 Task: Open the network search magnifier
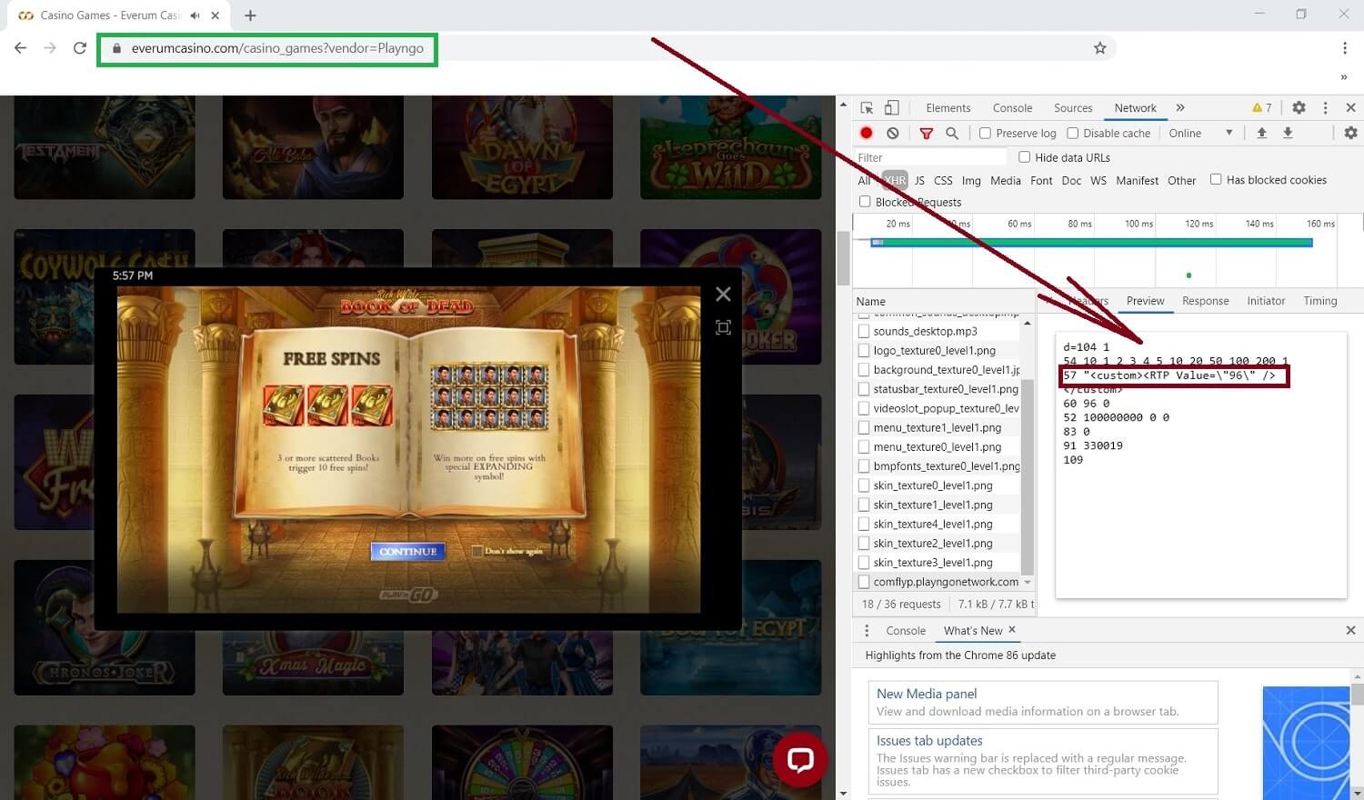(x=952, y=133)
